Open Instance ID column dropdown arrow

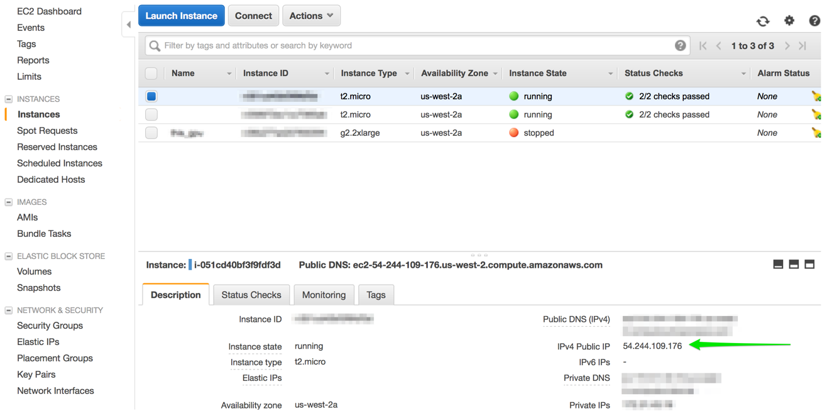(327, 74)
